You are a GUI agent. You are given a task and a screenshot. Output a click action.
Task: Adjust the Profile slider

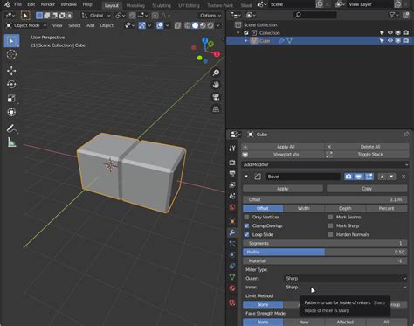pos(325,252)
